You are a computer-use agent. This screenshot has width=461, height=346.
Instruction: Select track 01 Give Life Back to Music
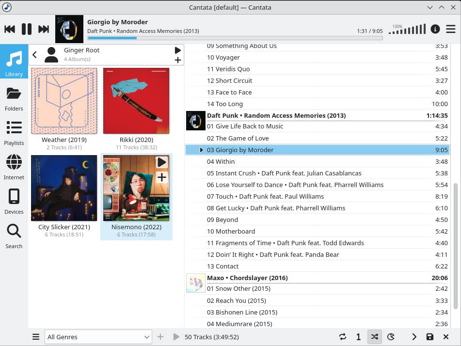click(317, 126)
